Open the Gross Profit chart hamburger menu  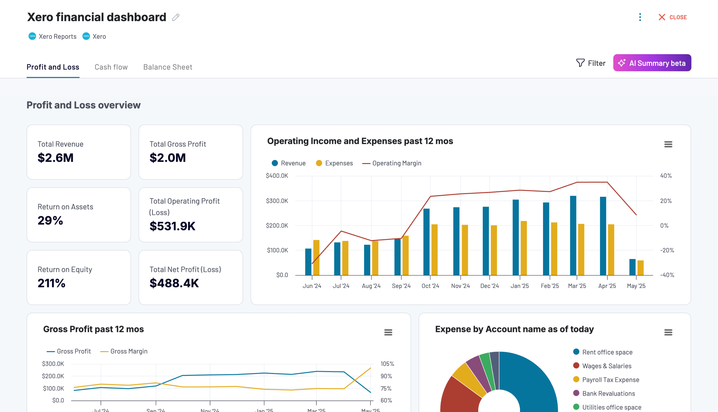click(388, 333)
